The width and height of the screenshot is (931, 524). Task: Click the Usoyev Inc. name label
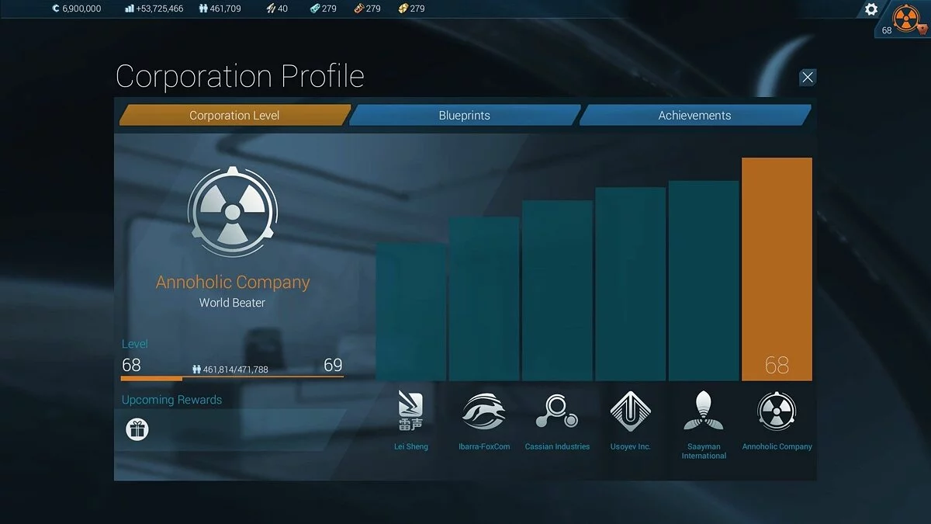click(630, 446)
